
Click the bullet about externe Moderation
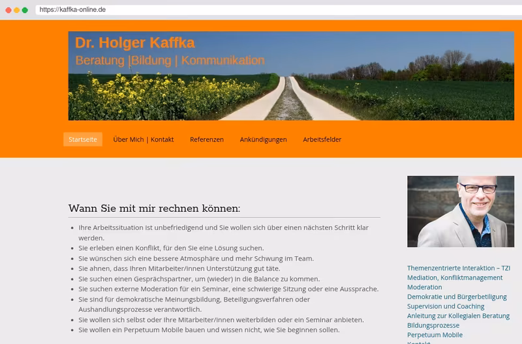pos(228,289)
